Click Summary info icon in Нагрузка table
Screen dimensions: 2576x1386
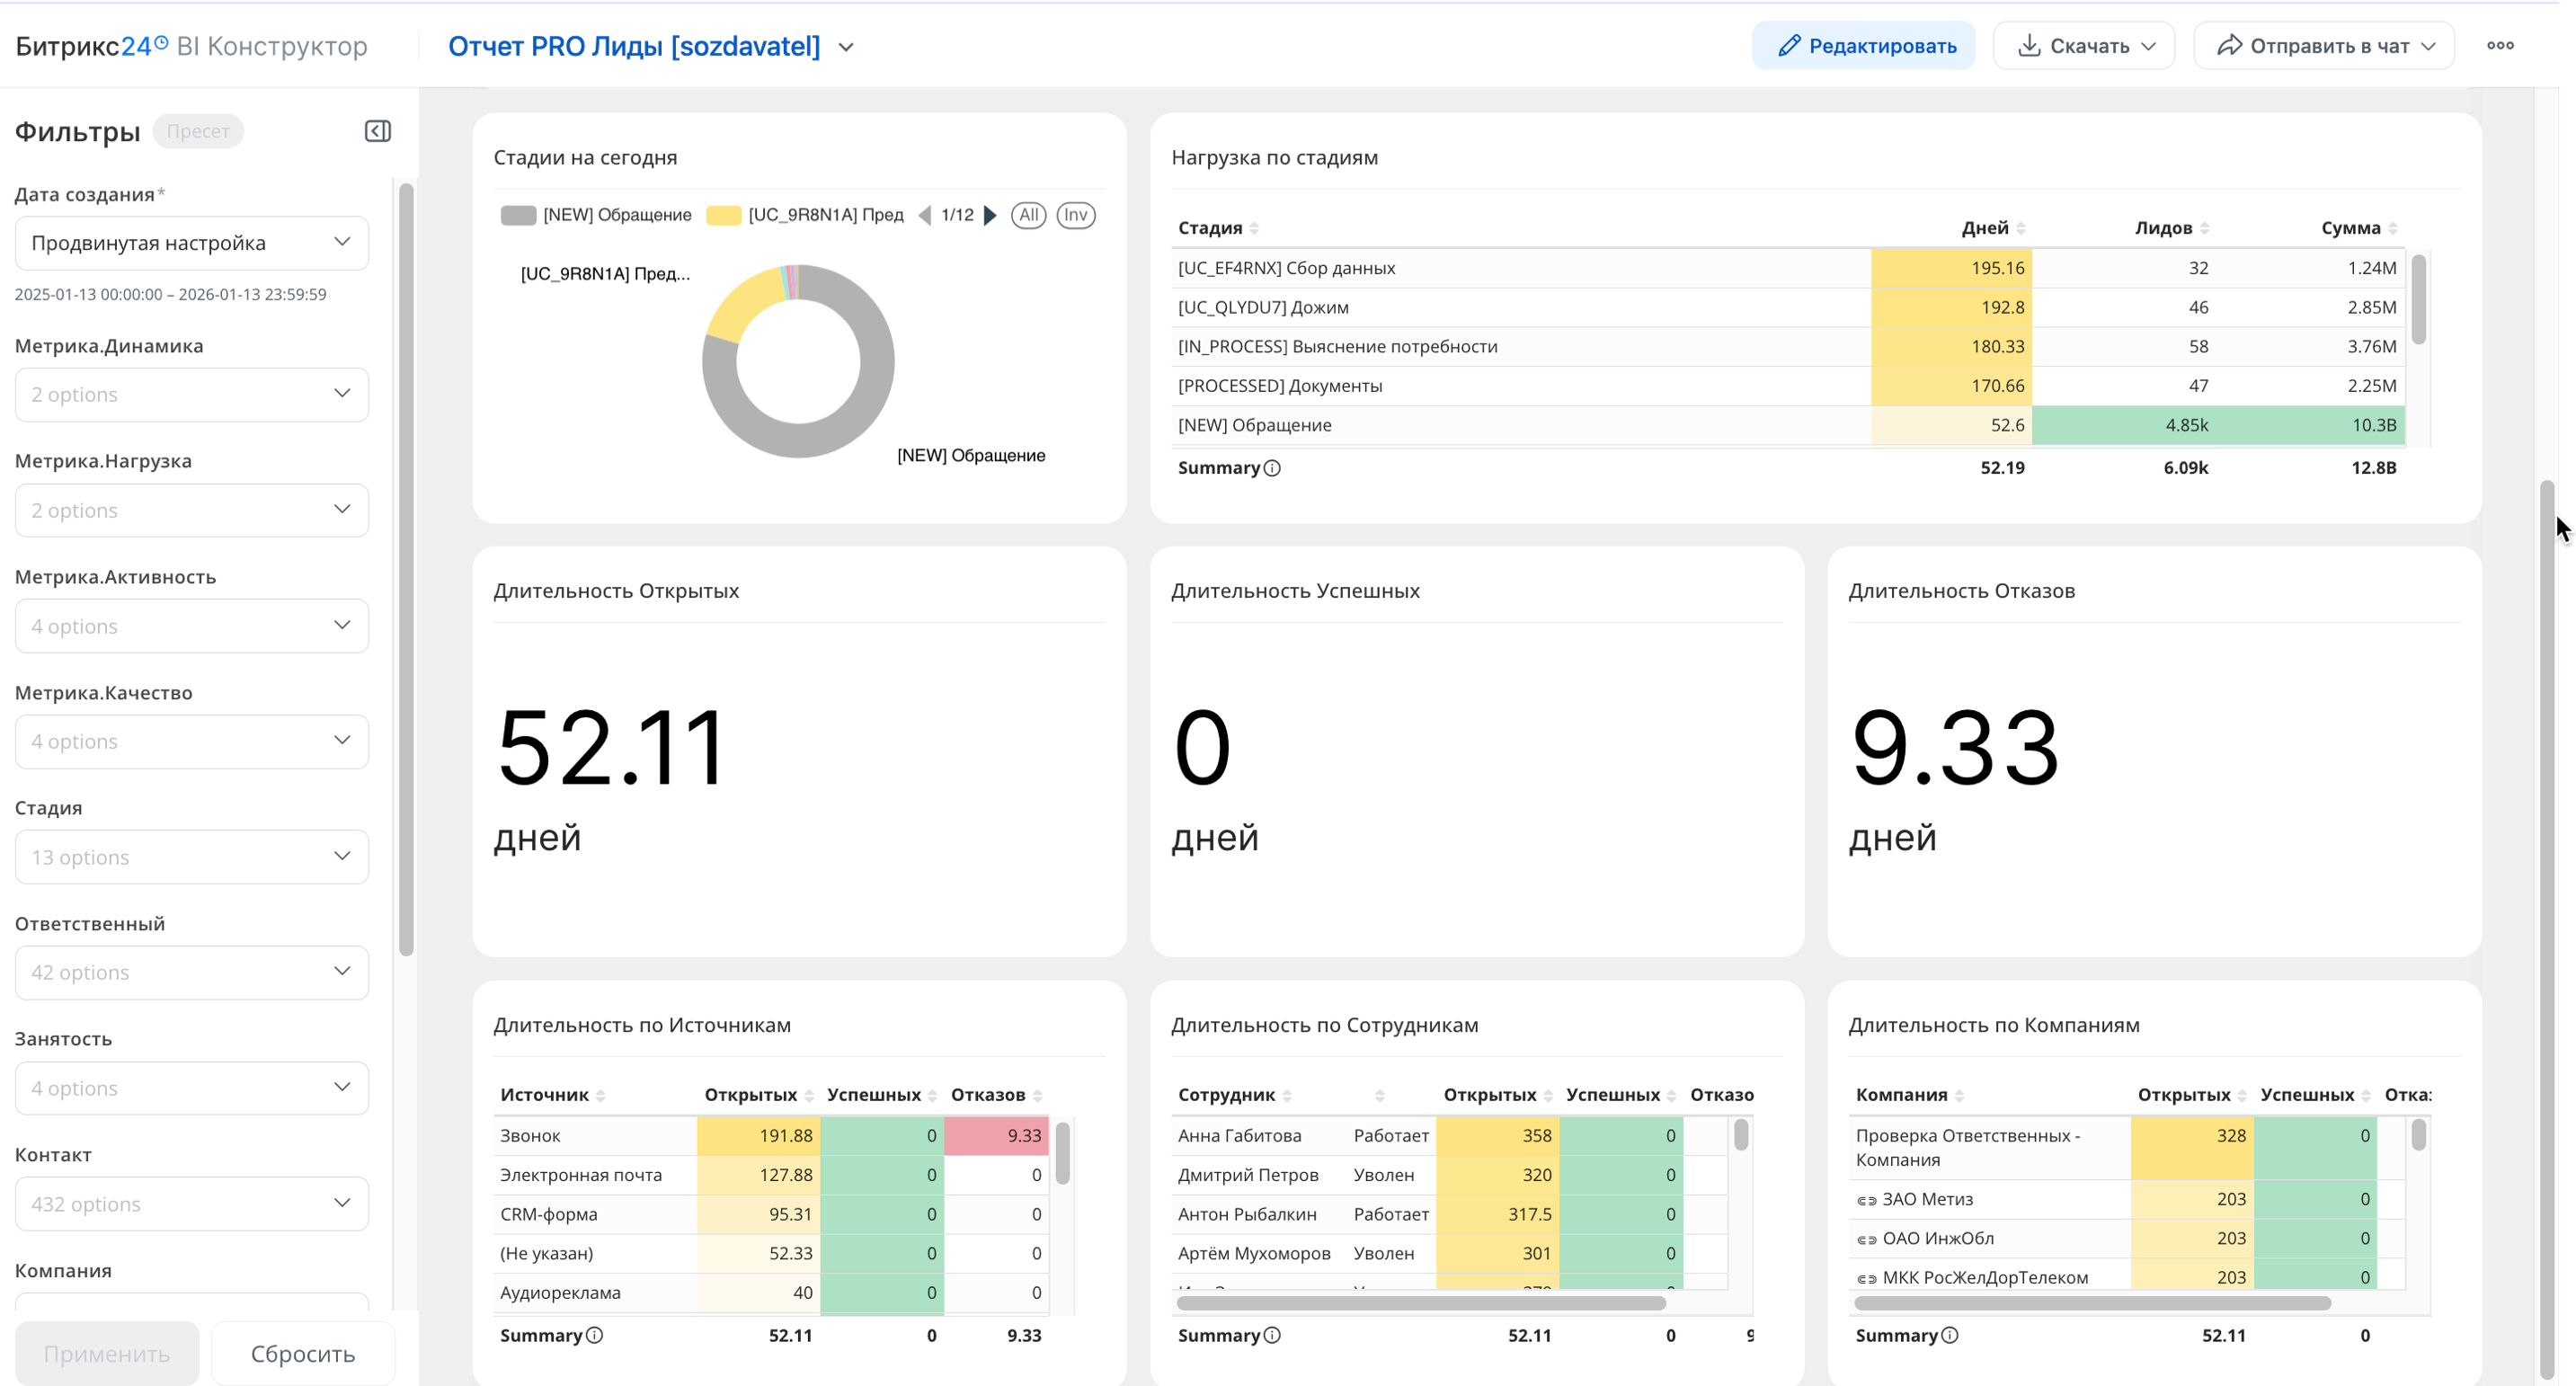tap(1272, 468)
